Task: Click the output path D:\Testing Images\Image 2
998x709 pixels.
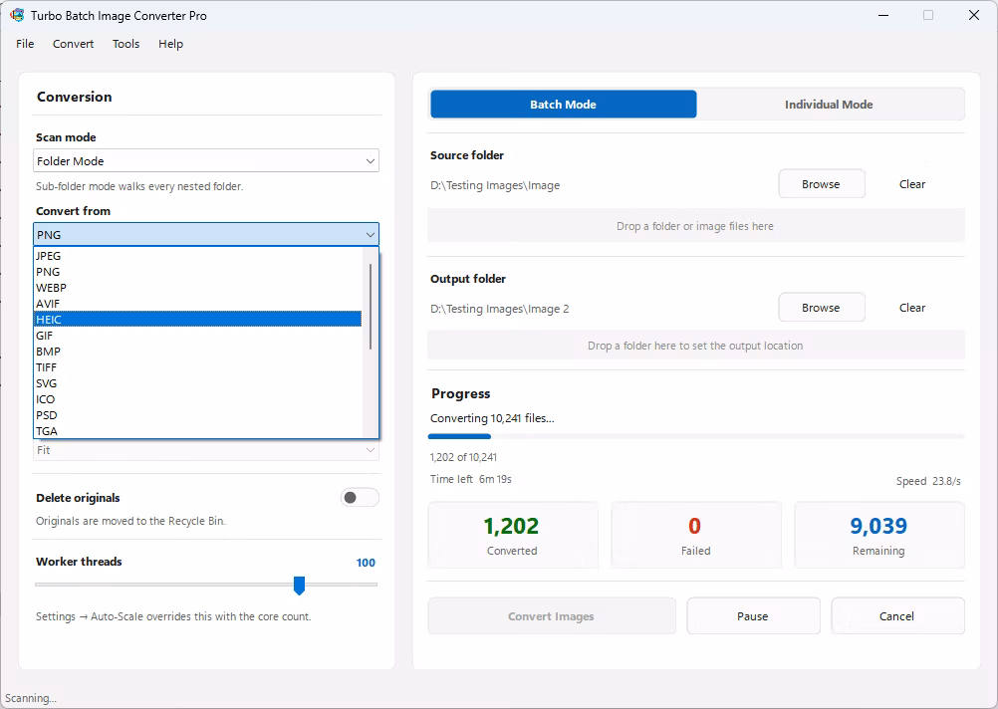Action: click(500, 309)
